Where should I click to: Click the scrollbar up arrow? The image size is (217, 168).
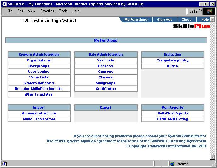click(213, 20)
